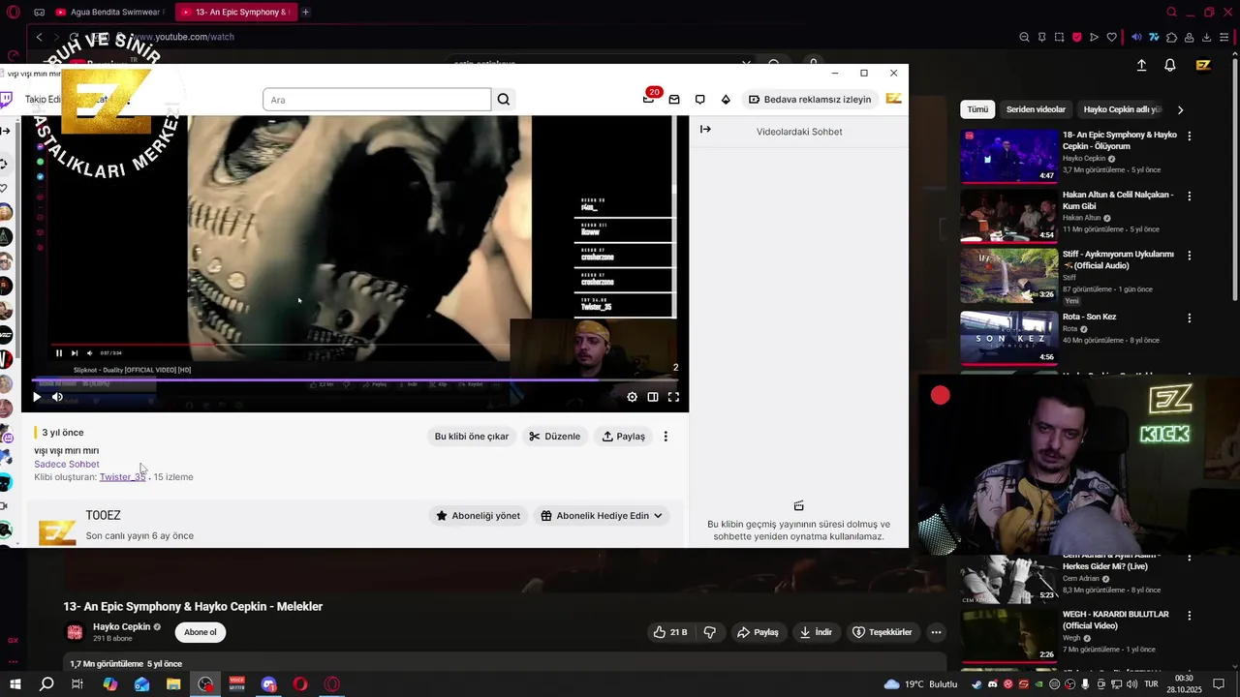Toggle theatre mode on Twitch clip
The width and height of the screenshot is (1240, 697).
[x=653, y=397]
